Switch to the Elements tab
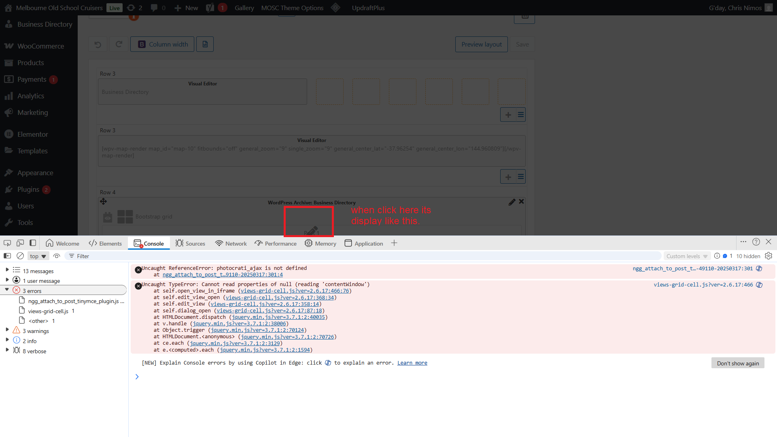The image size is (777, 437). click(105, 243)
